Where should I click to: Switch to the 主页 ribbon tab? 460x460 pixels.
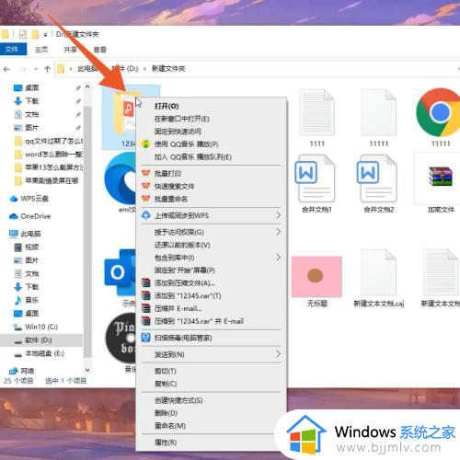tap(41, 50)
